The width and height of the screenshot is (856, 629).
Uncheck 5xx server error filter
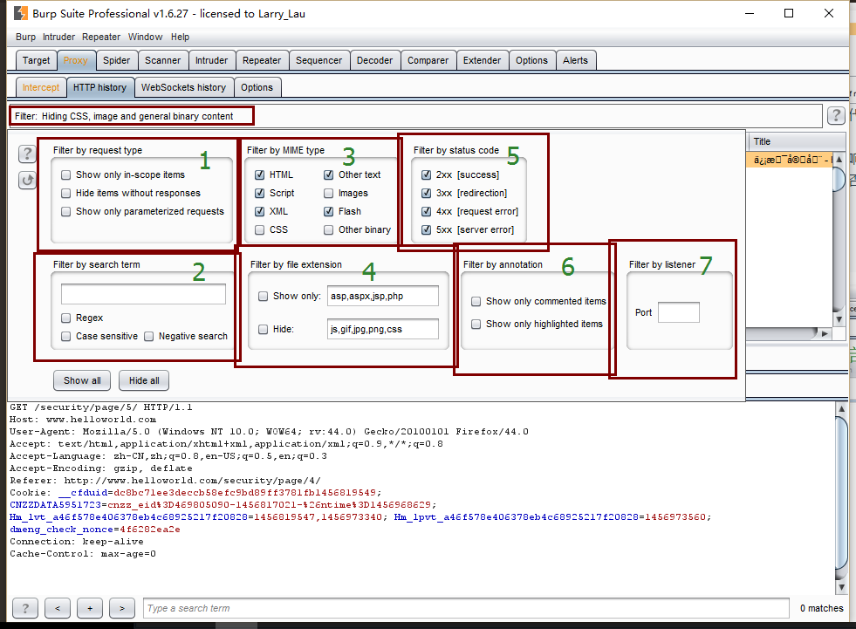pyautogui.click(x=427, y=229)
